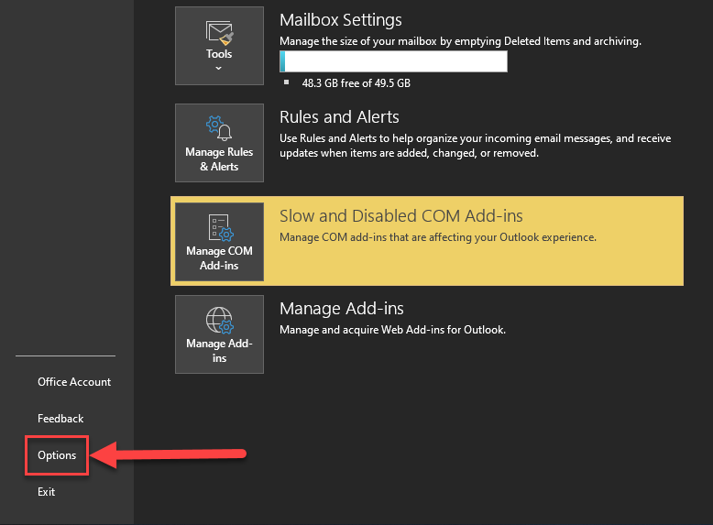Screen dimensions: 713x525
Task: Click the 48.3 GB free storage text
Action: tap(356, 82)
